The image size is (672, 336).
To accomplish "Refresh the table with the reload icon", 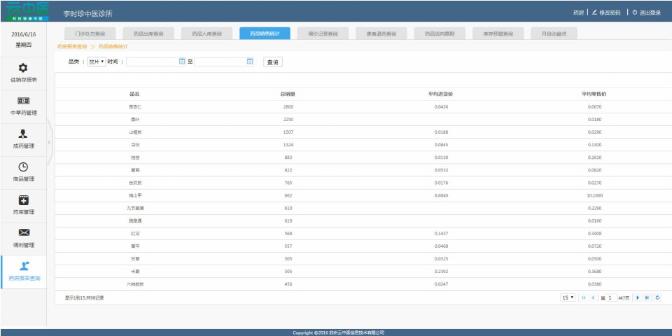I will (657, 297).
